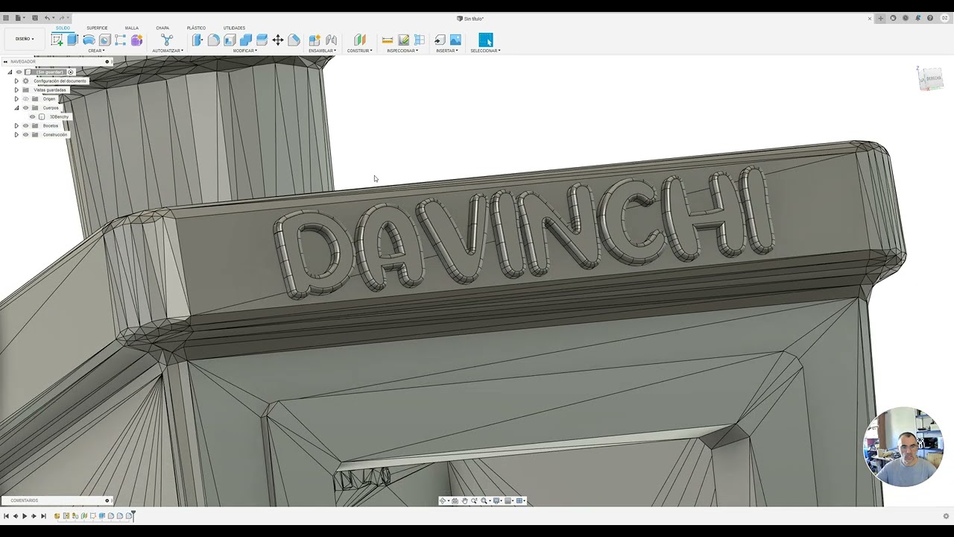Select the Press Pull tool

point(197,40)
